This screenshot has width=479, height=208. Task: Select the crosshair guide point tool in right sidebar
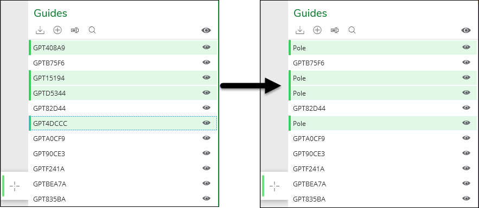pos(274,186)
